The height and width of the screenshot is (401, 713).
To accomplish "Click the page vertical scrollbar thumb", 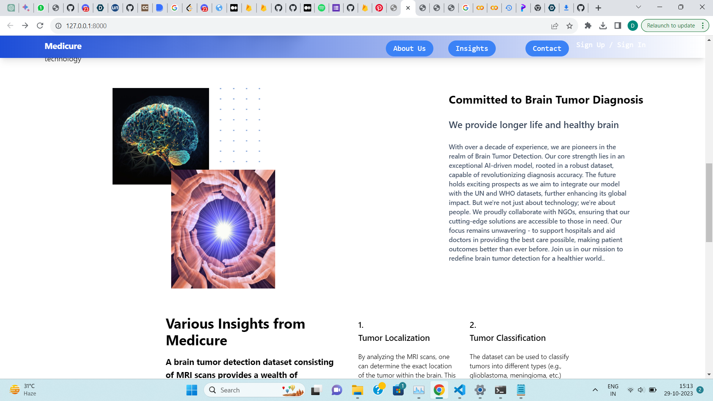I will click(x=709, y=202).
